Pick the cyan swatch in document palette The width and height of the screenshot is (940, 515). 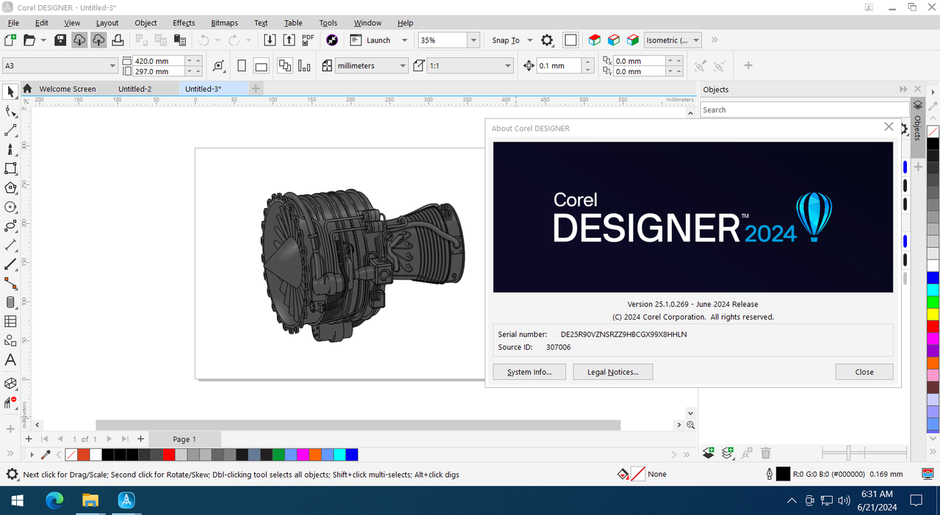pyautogui.click(x=339, y=455)
